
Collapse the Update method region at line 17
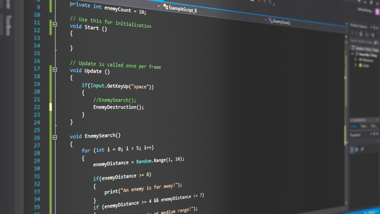54,70
